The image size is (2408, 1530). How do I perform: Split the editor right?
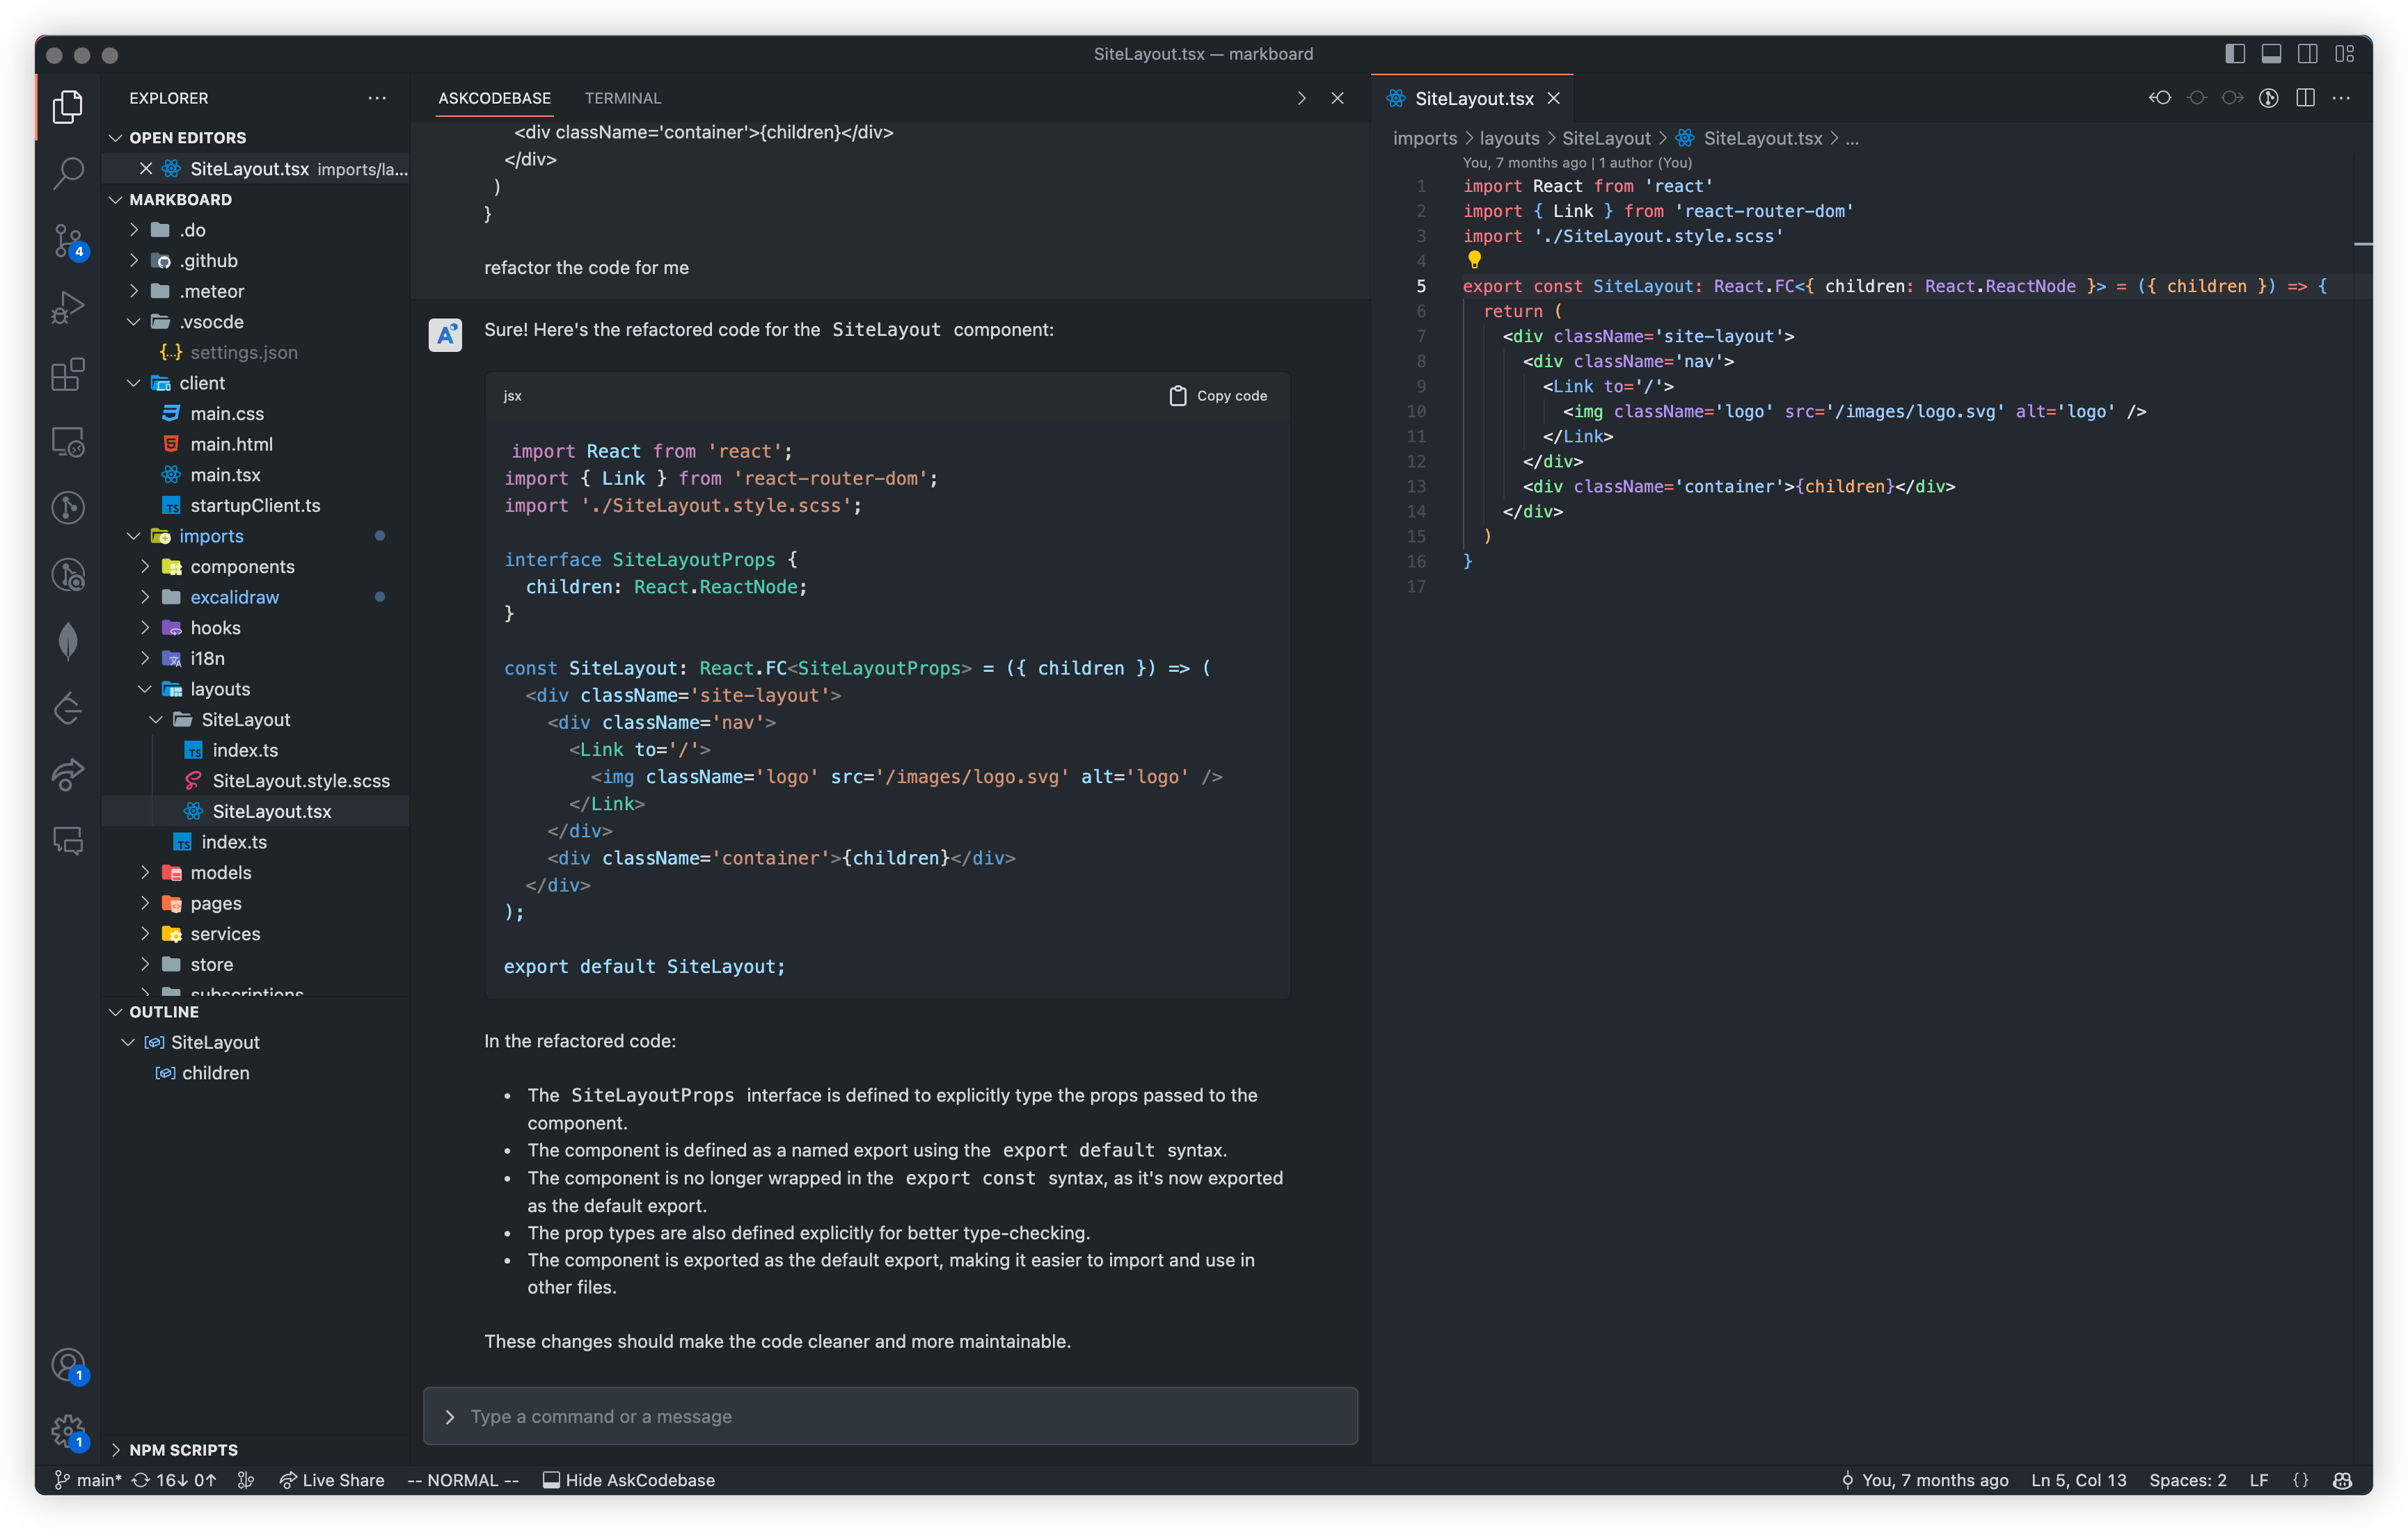(2305, 98)
